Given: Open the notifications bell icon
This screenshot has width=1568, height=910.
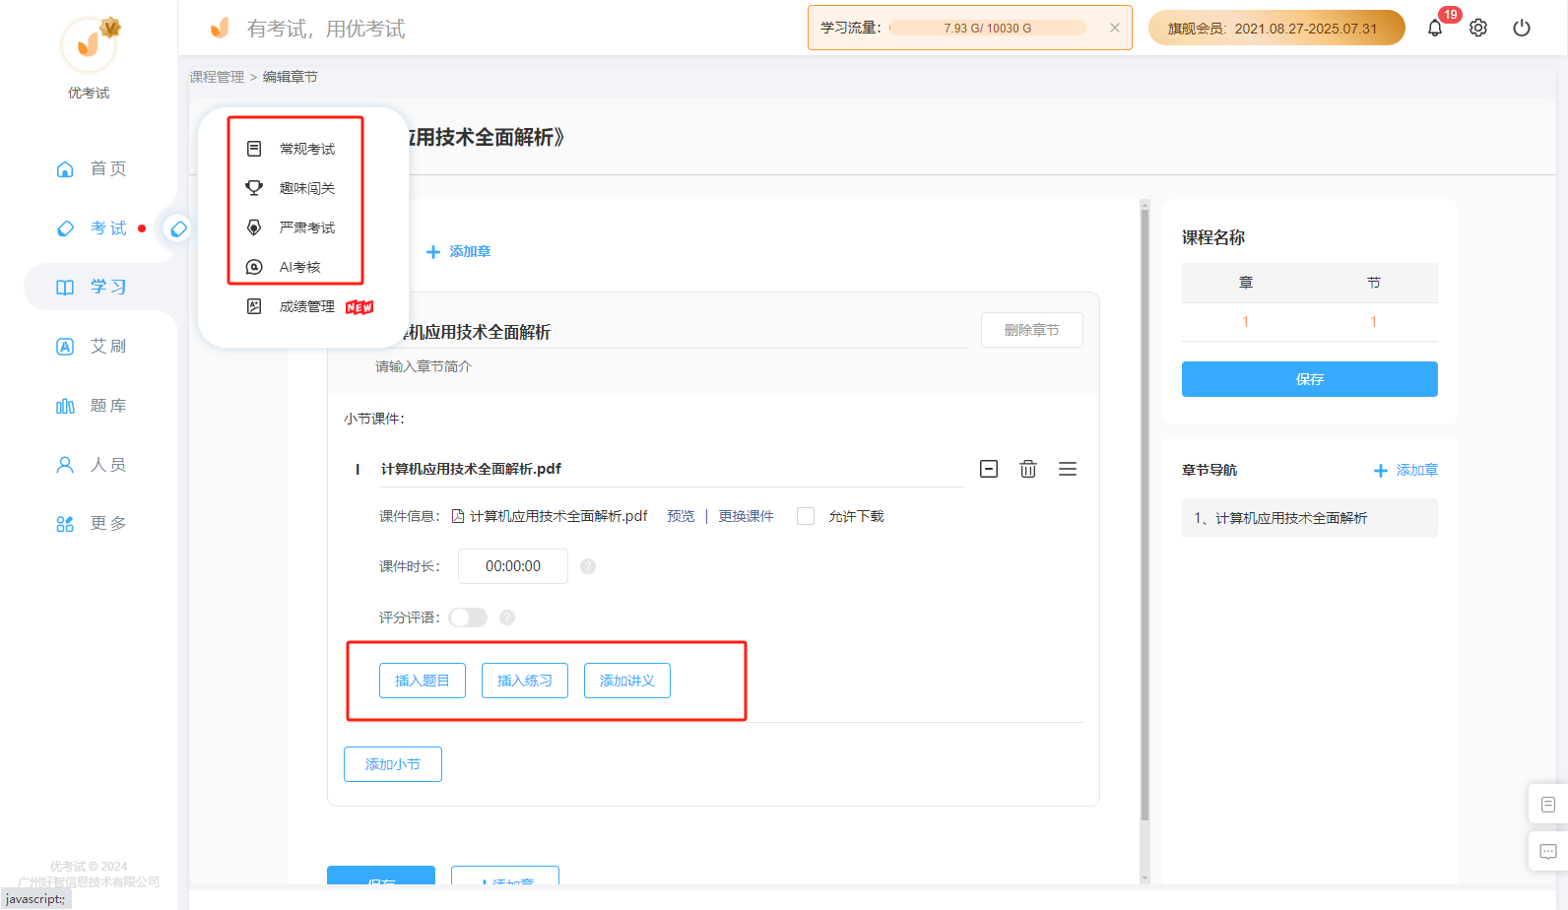Looking at the screenshot, I should 1435,29.
